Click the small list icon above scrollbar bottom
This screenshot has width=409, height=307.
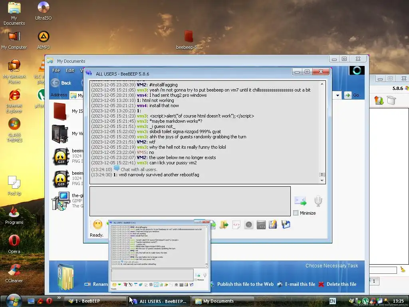point(322,175)
